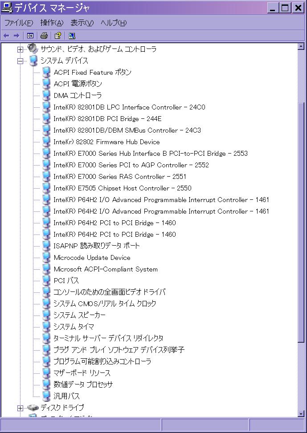This screenshot has width=307, height=433.
Task: Click the scrollbar up arrow
Action: click(301, 46)
